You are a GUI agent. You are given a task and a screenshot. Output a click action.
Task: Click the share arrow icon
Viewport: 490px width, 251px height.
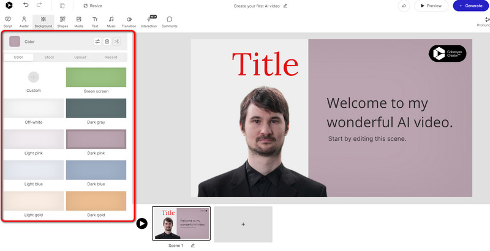click(404, 6)
